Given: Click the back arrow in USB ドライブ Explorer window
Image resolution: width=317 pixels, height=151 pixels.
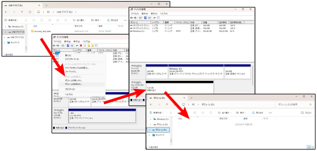Looking at the screenshot, I should coord(6,12).
